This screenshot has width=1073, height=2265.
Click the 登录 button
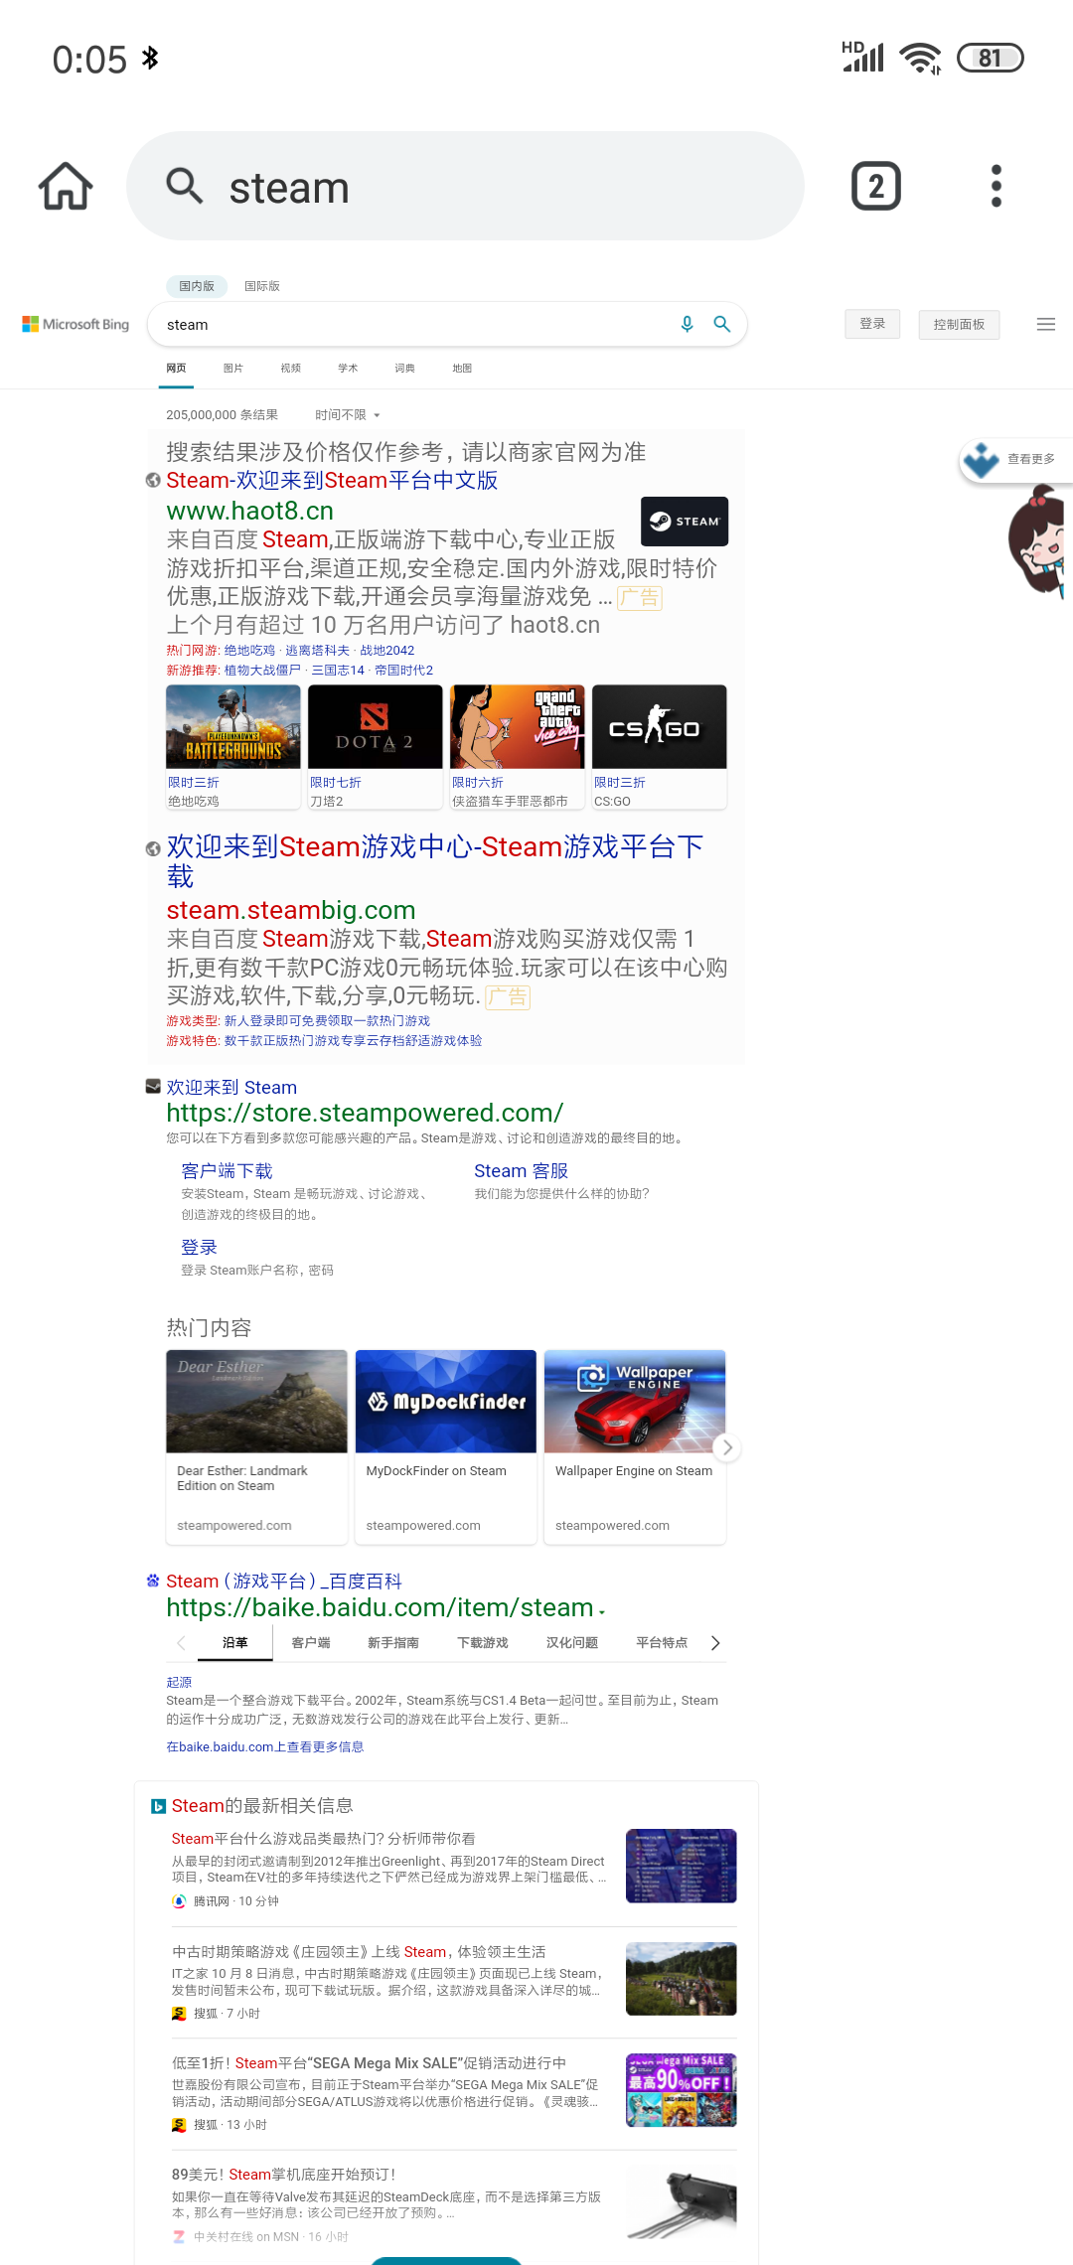[872, 324]
